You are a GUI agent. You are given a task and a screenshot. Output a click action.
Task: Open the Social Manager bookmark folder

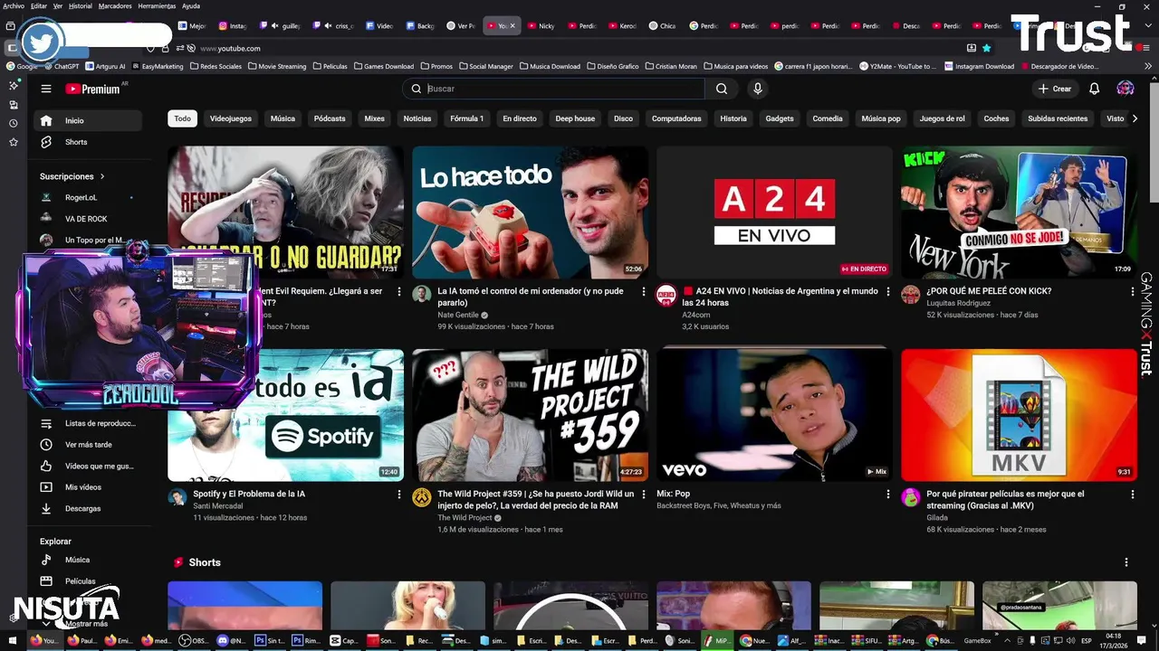(485, 66)
